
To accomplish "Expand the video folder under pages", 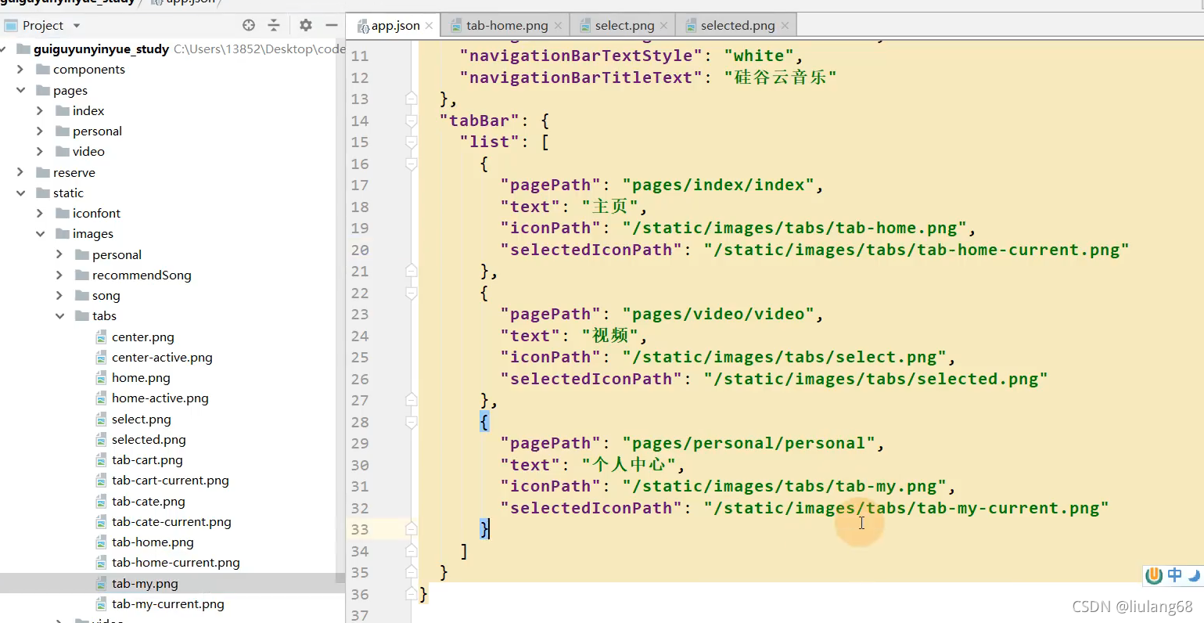I will pyautogui.click(x=40, y=152).
